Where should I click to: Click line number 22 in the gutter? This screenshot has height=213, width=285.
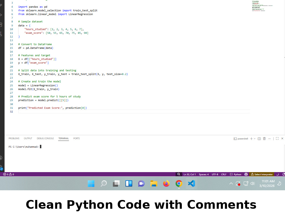click(11, 74)
